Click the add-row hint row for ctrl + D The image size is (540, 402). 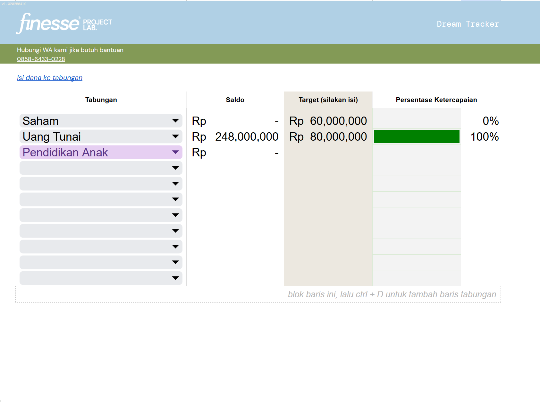[258, 294]
